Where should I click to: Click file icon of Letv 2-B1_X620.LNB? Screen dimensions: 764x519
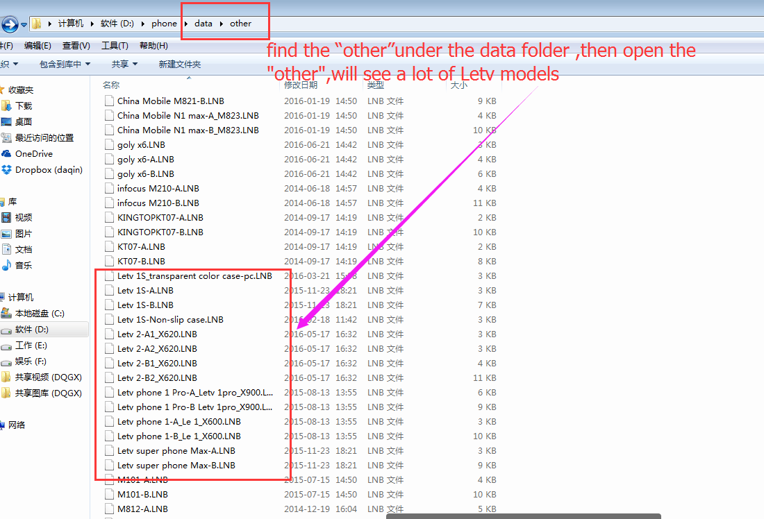[x=109, y=363]
